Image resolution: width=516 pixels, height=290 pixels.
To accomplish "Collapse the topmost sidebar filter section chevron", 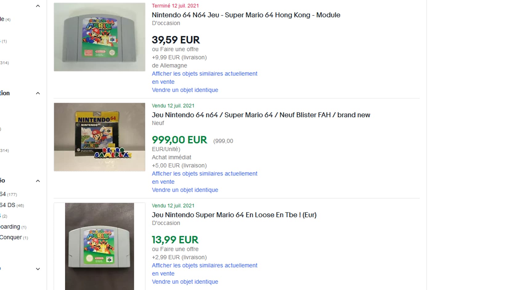I will 38,6.
